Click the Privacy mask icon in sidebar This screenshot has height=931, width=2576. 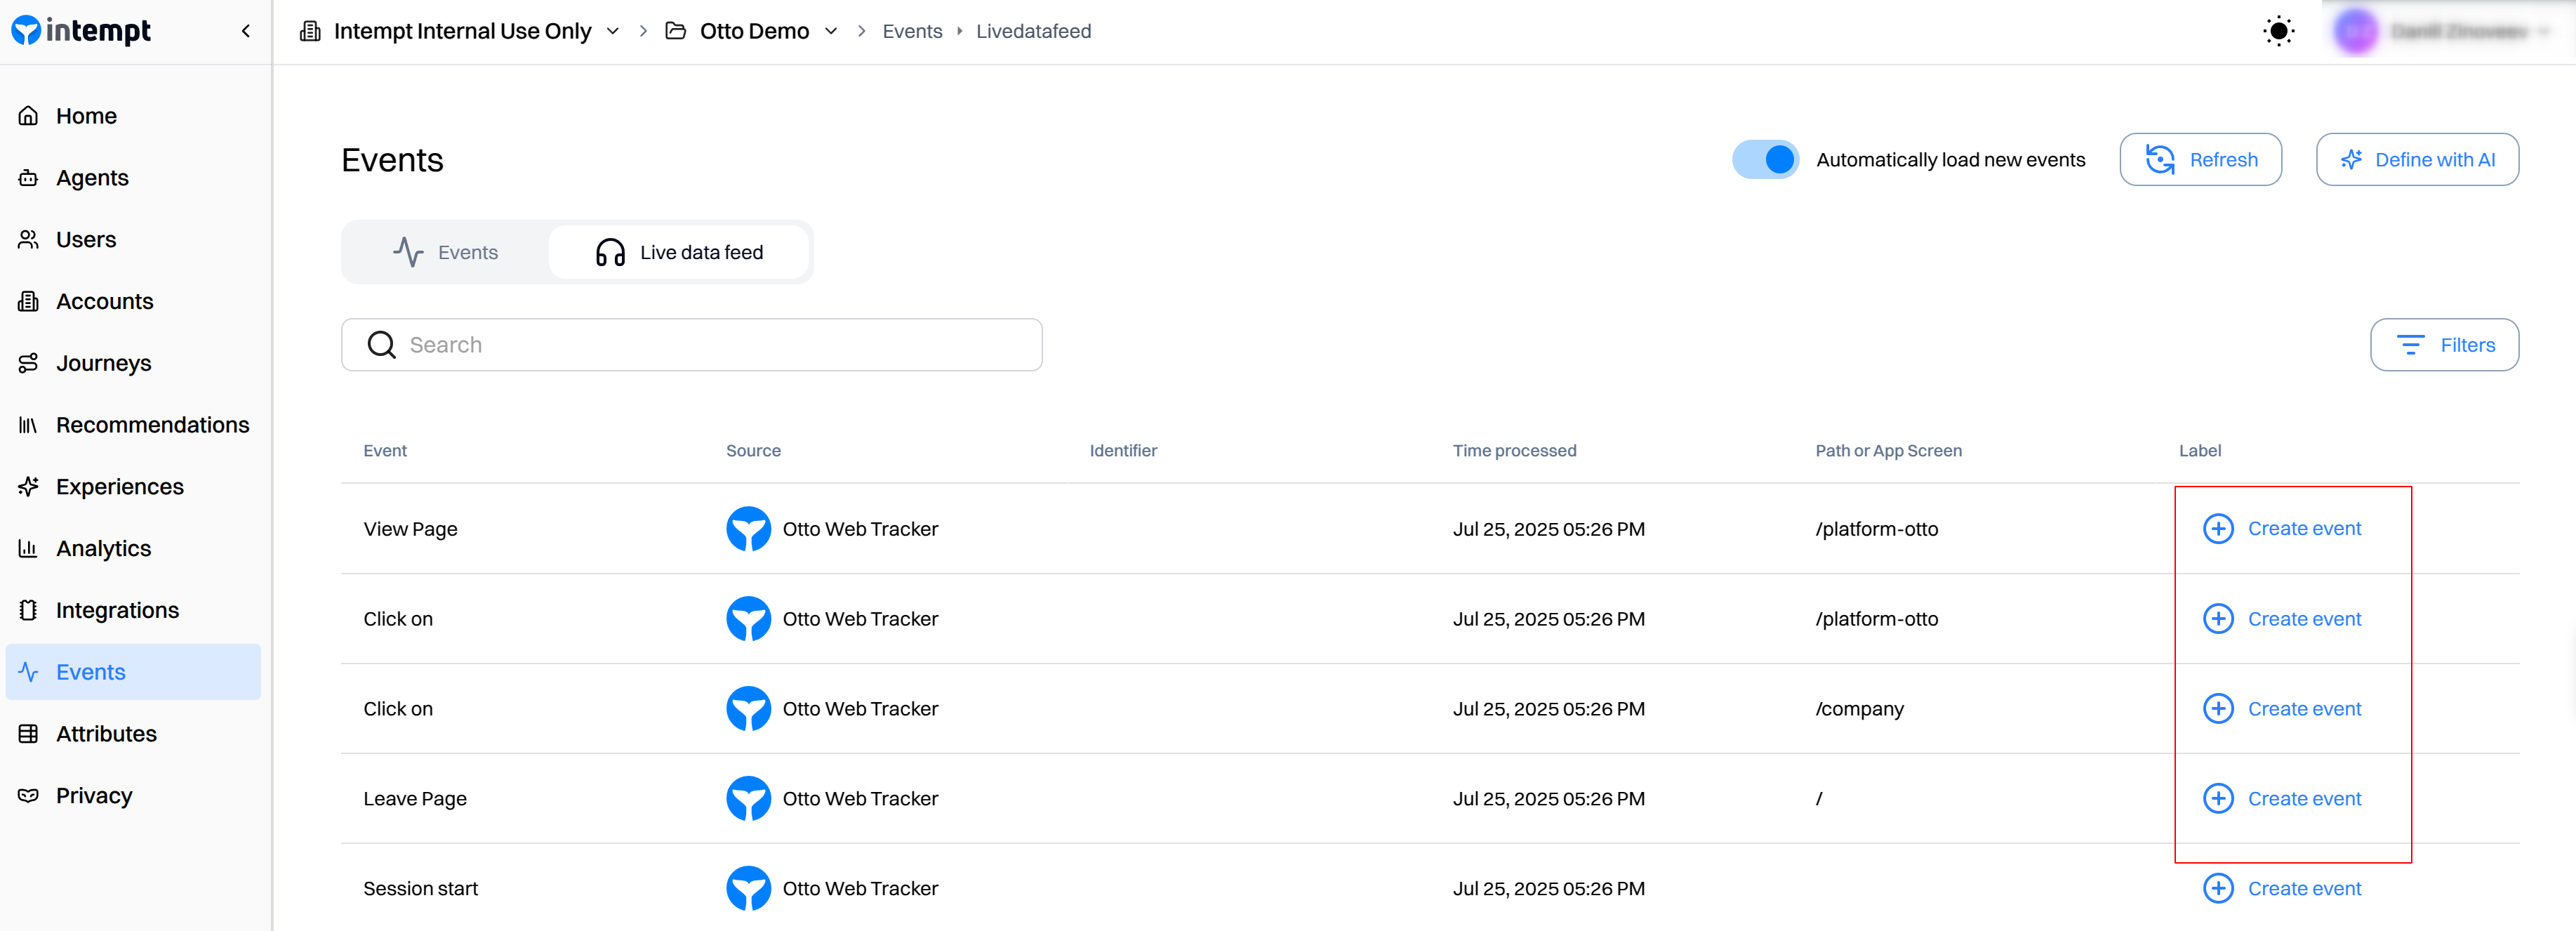tap(28, 796)
